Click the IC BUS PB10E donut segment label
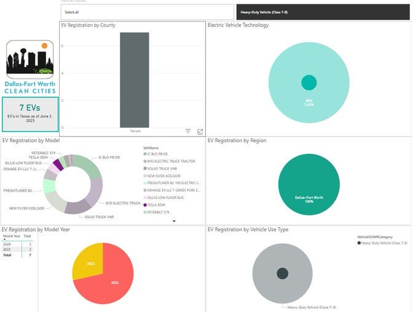Screen dimensions: 418x312 coord(109,157)
